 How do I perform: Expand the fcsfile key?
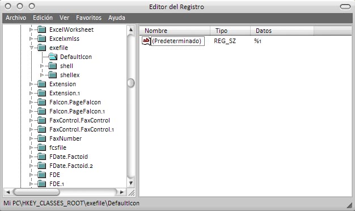[x=31, y=147]
